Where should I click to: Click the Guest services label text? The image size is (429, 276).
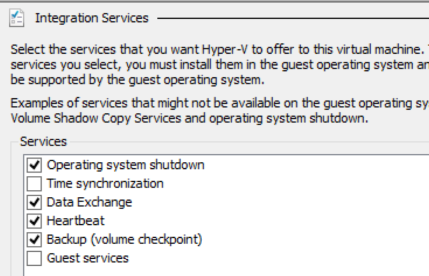[x=88, y=258]
